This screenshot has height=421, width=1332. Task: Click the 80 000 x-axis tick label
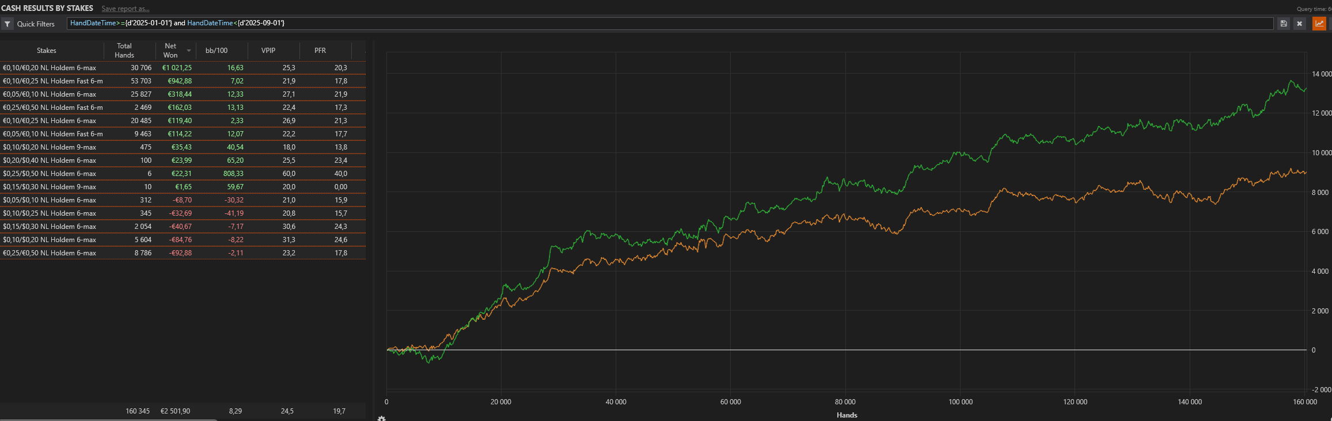(845, 402)
